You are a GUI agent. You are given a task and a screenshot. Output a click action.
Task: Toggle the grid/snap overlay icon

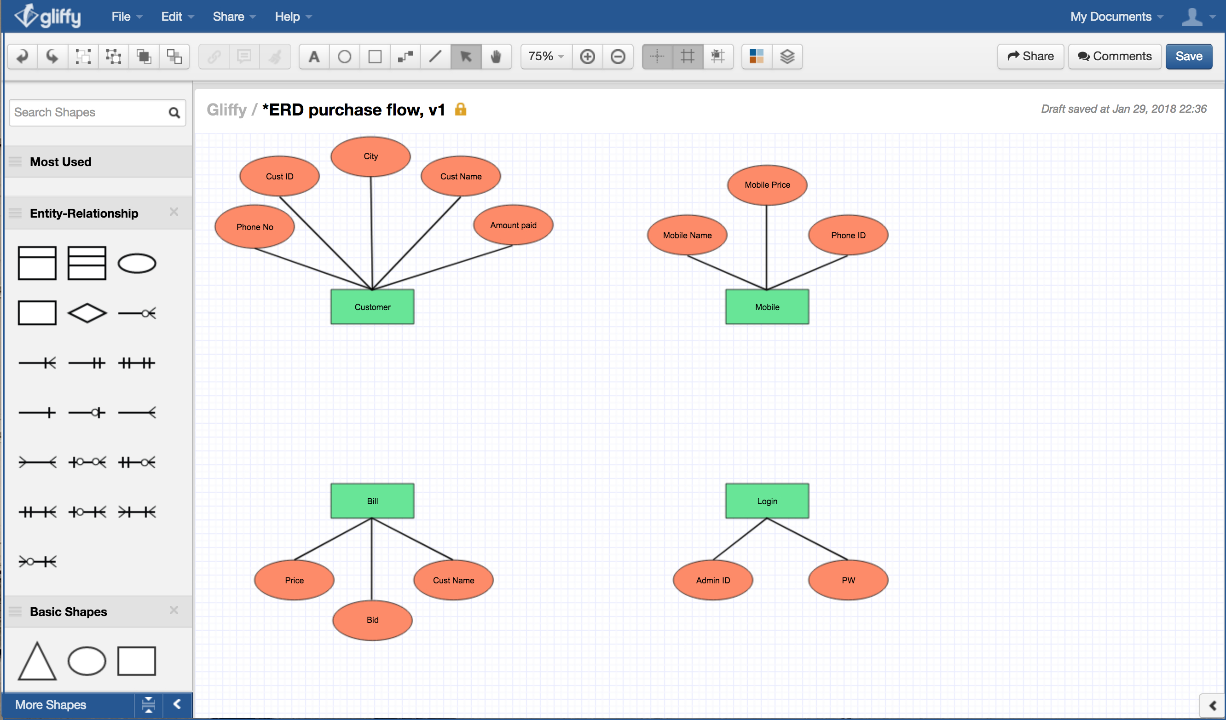(688, 57)
